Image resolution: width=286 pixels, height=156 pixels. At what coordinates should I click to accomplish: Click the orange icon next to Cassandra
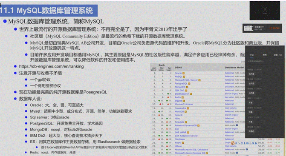(188, 108)
